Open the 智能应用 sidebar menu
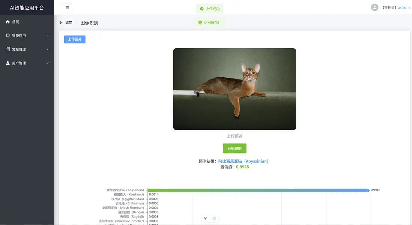 point(27,36)
